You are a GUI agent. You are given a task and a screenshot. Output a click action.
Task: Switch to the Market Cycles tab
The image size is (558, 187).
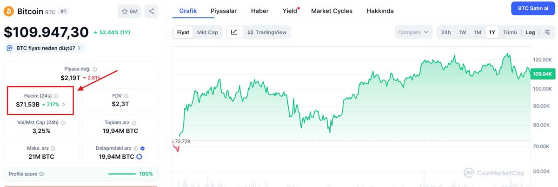(332, 11)
